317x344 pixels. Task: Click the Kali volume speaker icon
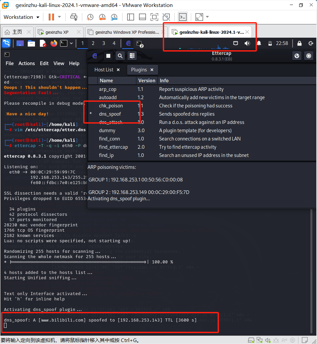pos(247,43)
